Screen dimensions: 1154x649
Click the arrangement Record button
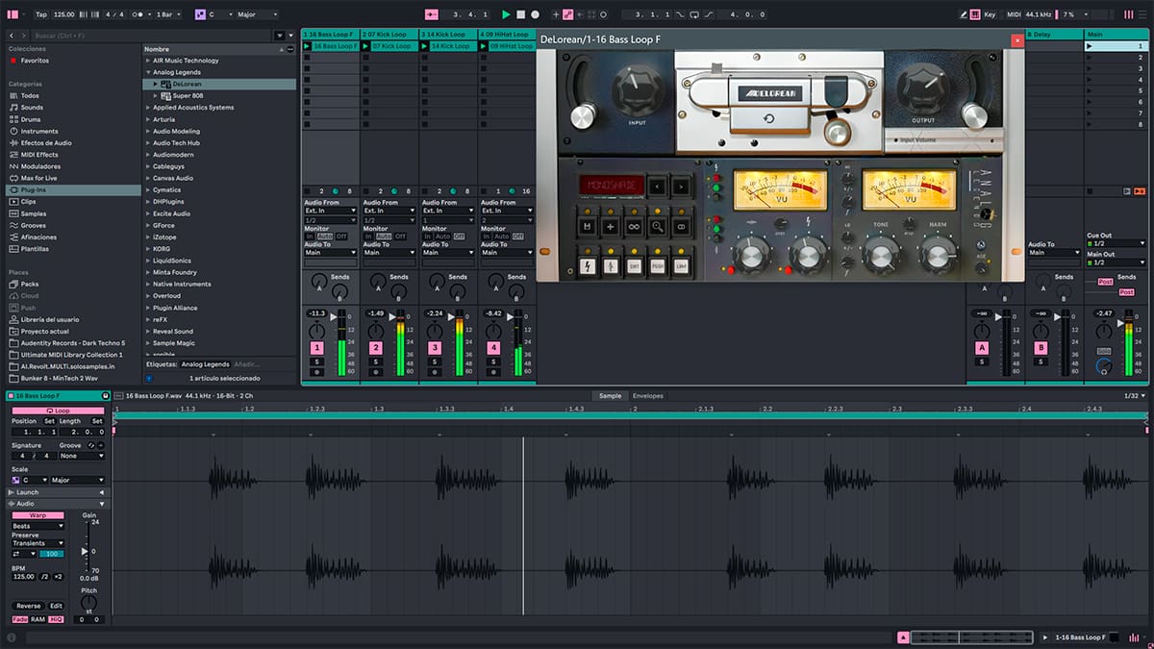click(536, 14)
